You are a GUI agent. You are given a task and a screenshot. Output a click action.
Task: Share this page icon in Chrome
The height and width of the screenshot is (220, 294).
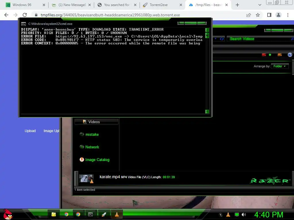(249, 15)
